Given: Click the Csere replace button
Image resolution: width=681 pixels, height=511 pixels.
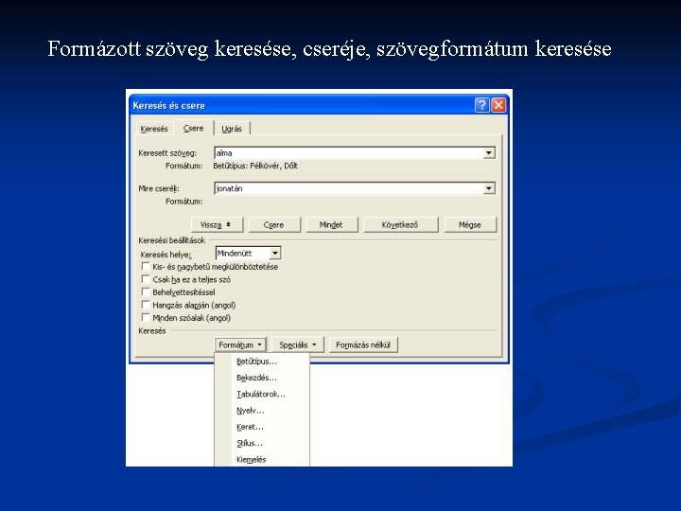Looking at the screenshot, I should click(x=273, y=224).
